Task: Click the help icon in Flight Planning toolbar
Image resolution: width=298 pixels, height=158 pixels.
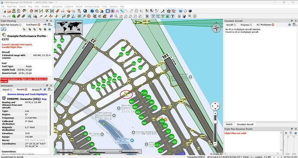Action: tap(50, 29)
